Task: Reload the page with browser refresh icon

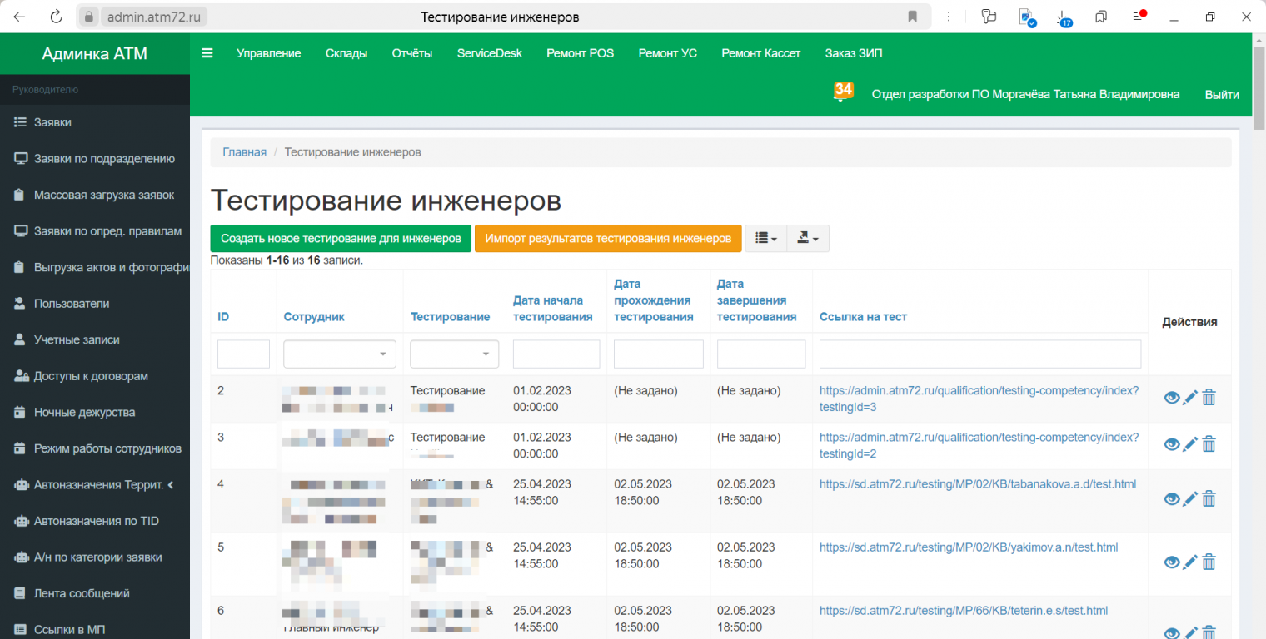Action: (x=56, y=17)
